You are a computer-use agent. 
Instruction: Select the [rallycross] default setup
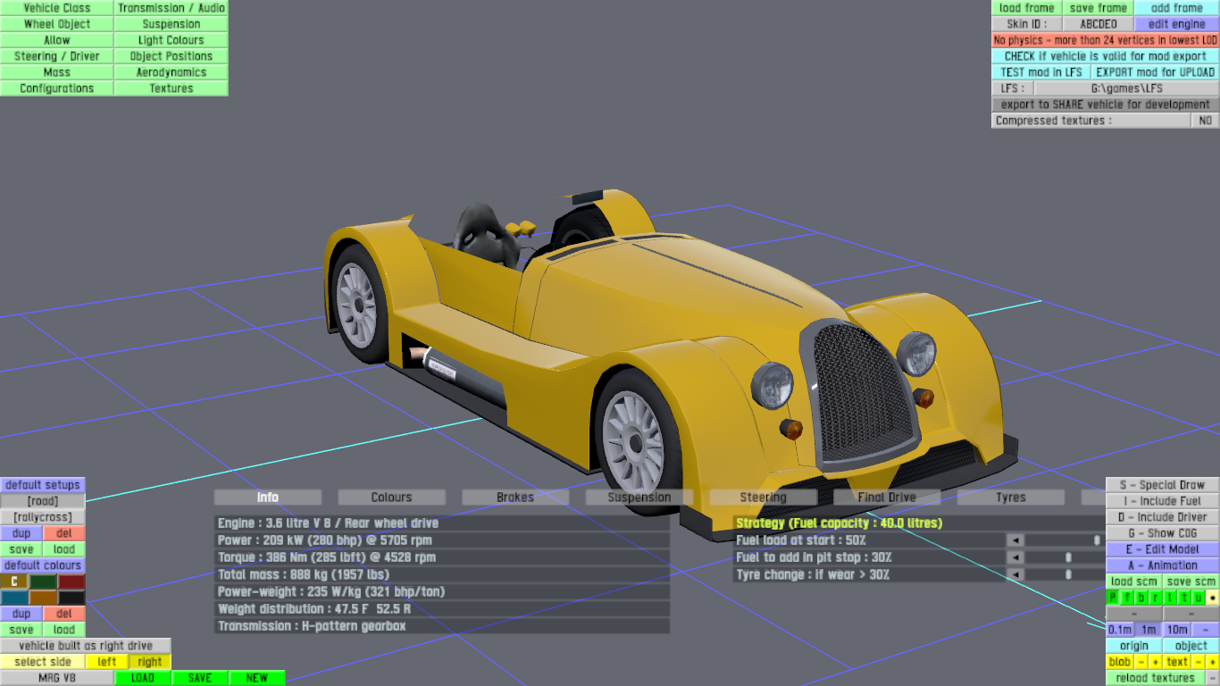coord(43,517)
